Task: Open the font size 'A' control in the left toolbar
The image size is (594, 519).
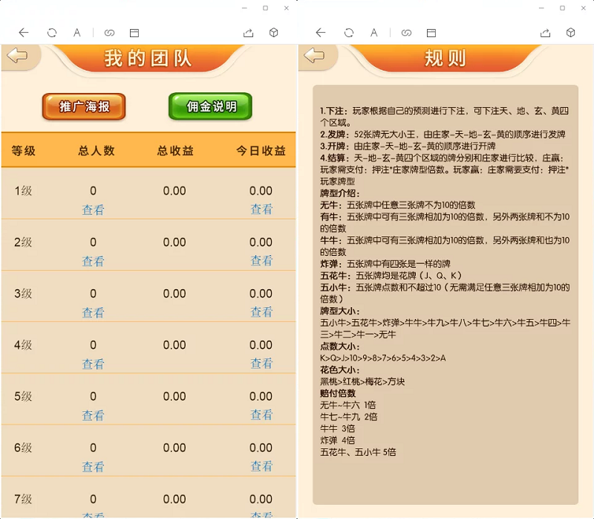Action: pyautogui.click(x=76, y=33)
